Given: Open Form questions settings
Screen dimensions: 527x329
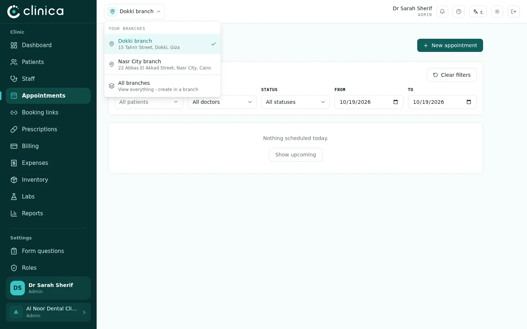Looking at the screenshot, I should coord(48,251).
